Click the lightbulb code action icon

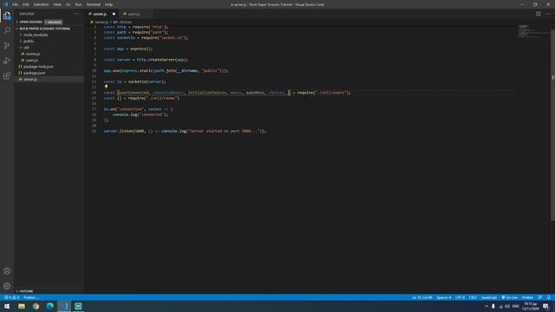pos(106,87)
